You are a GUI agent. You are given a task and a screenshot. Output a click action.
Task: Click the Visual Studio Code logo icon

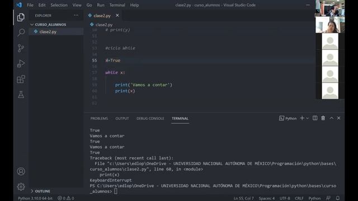pyautogui.click(x=19, y=5)
